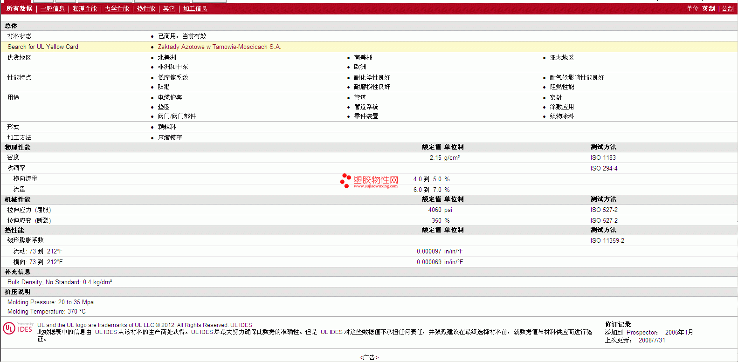
Task: Open the 其它 tab
Action: (169, 8)
